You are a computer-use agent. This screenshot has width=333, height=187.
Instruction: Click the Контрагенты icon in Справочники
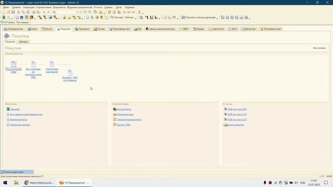[114, 109]
